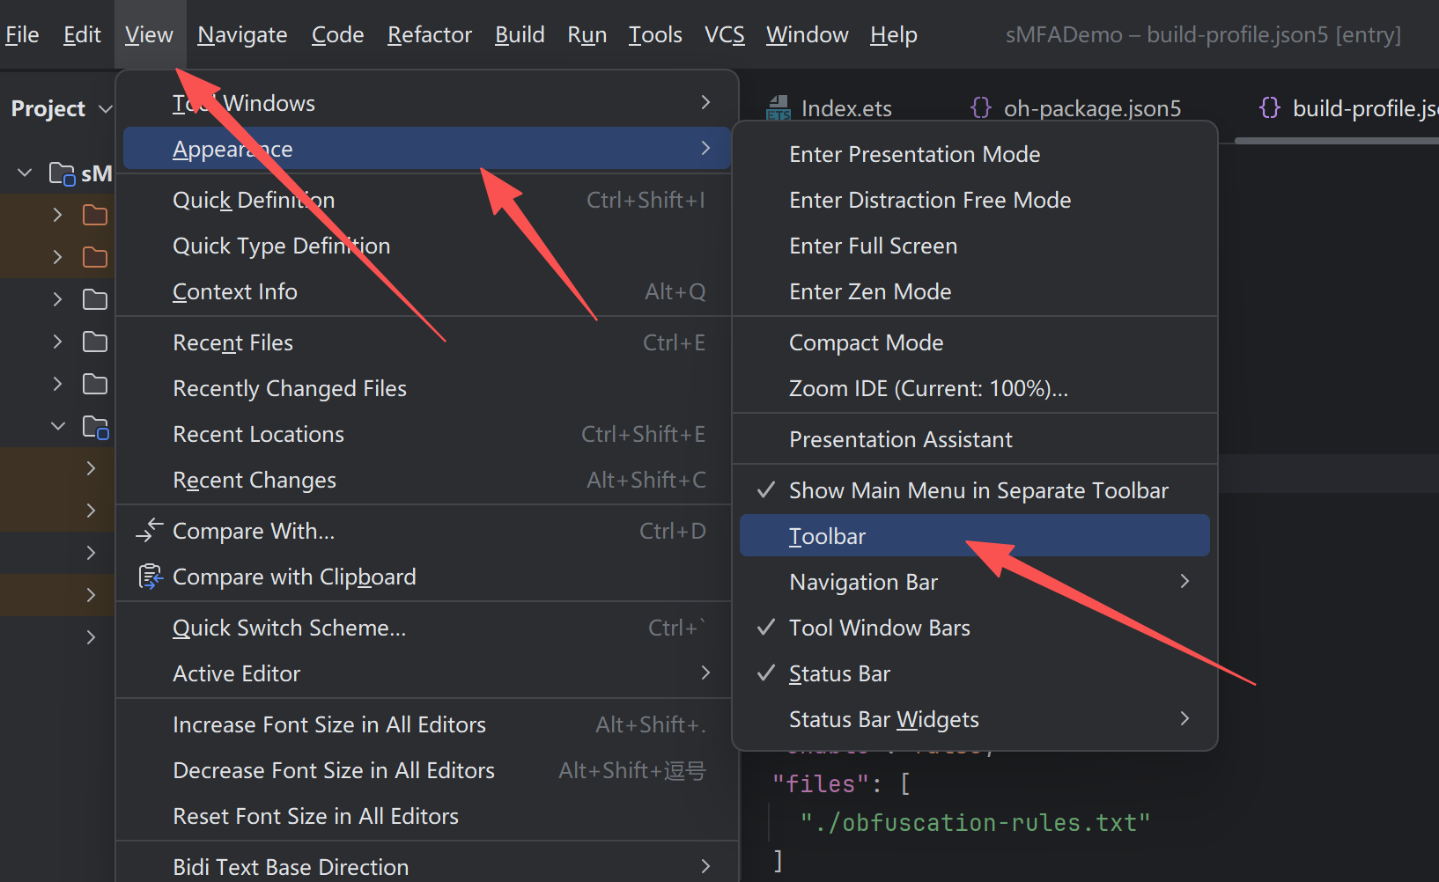Expand the Appearance submenu
Image resolution: width=1439 pixels, height=882 pixels.
[x=427, y=149]
